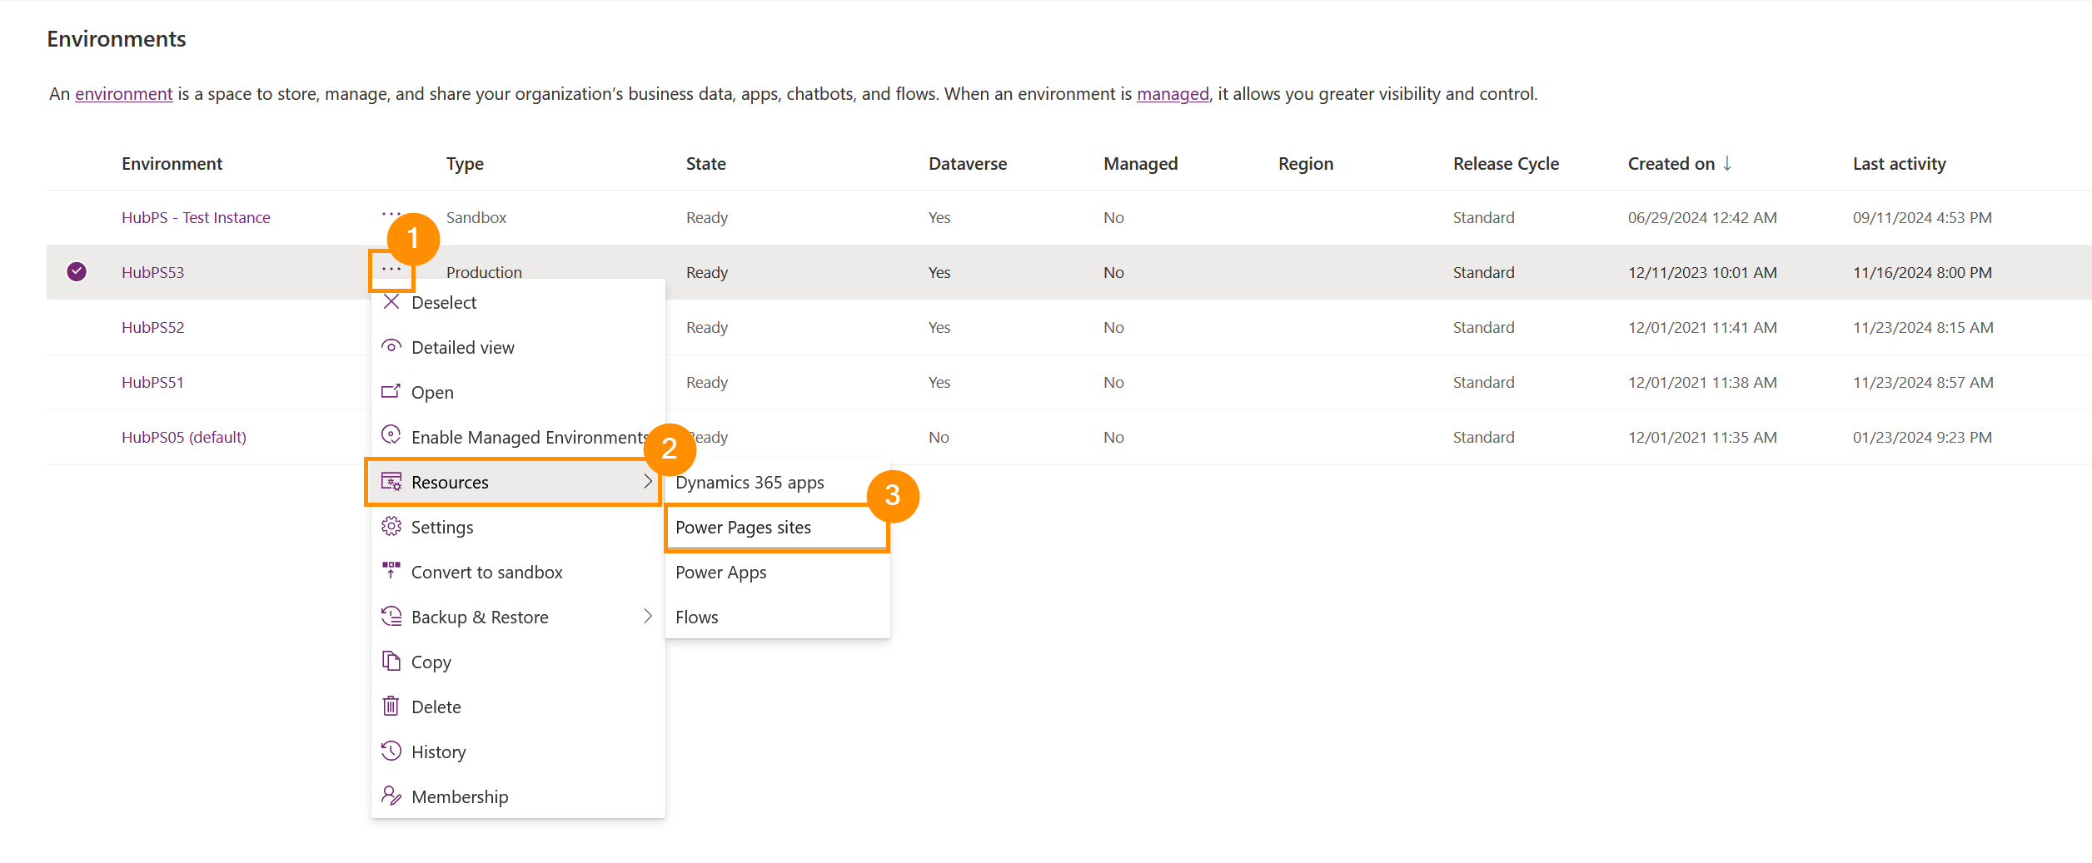The width and height of the screenshot is (2092, 863).
Task: Follow the 'environment' hyperlink in description
Action: coord(124,94)
